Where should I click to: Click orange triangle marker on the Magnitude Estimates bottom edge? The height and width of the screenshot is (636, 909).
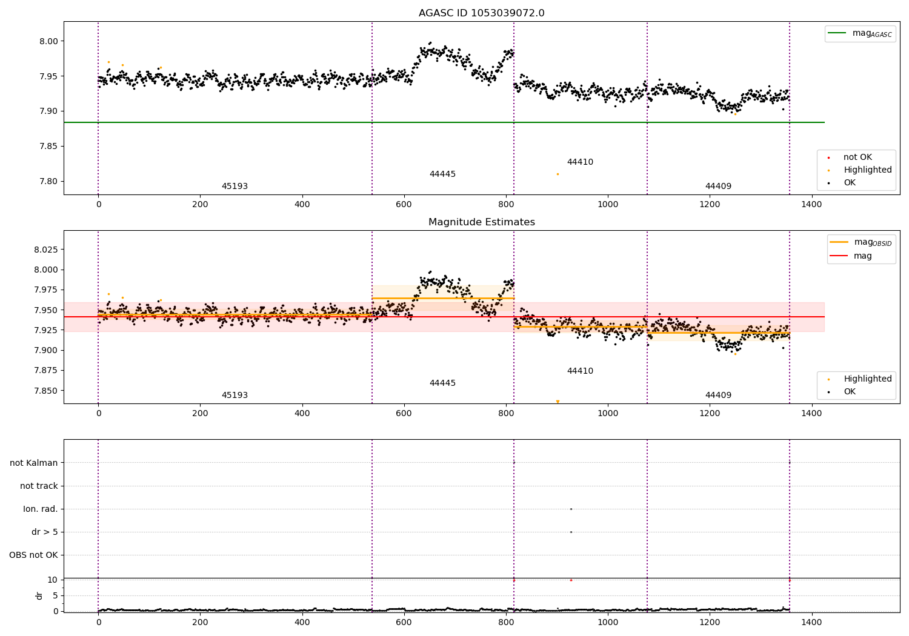(558, 402)
